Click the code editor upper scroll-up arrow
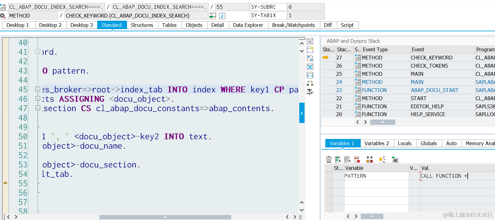This screenshot has width=495, height=220. coord(302,43)
